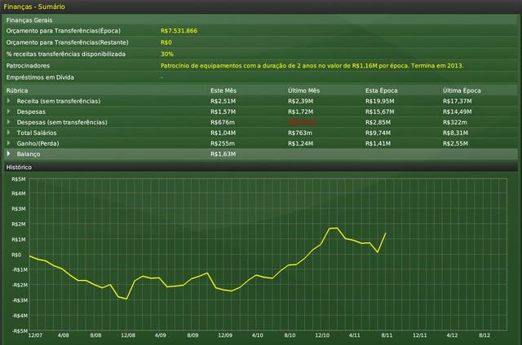Click the Rúbrica column header
This screenshot has width=522, height=345.
pos(17,90)
